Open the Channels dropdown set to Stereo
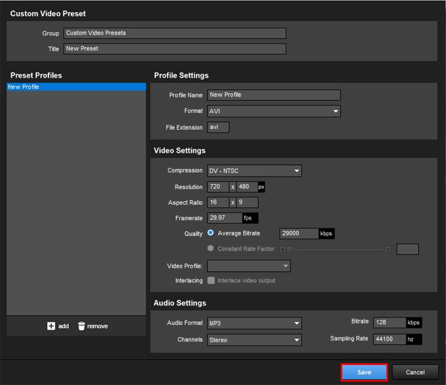This screenshot has width=446, height=385. pos(254,340)
